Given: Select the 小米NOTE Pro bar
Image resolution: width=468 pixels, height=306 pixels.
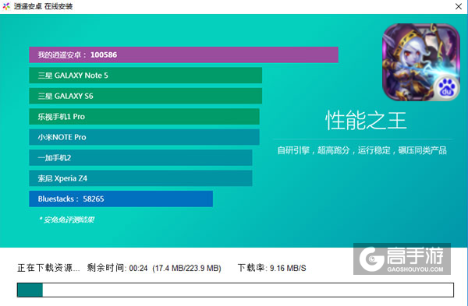Looking at the screenshot, I should click(144, 137).
